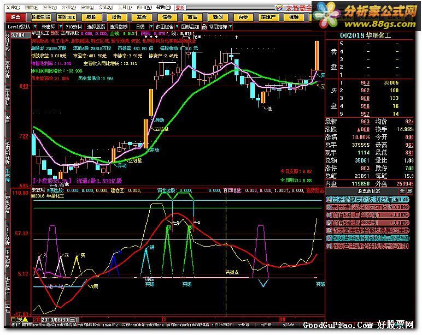
Task: Select the 股指期货 category button
Action: coord(40,17)
